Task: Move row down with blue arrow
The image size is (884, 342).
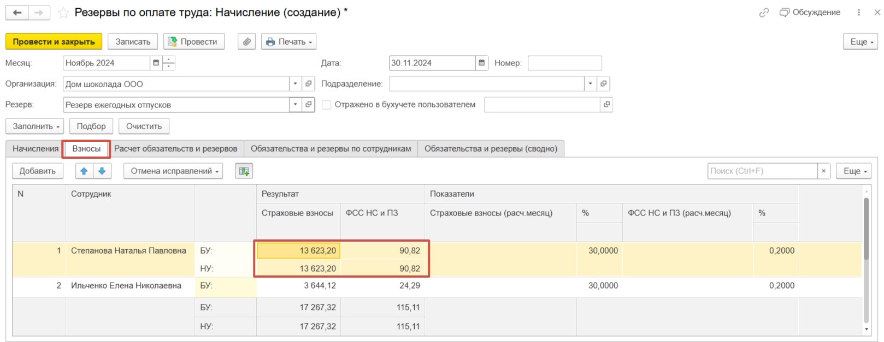Action: coord(102,171)
